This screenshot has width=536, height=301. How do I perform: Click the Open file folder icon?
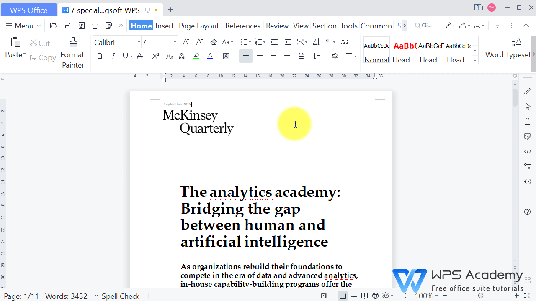point(53,26)
